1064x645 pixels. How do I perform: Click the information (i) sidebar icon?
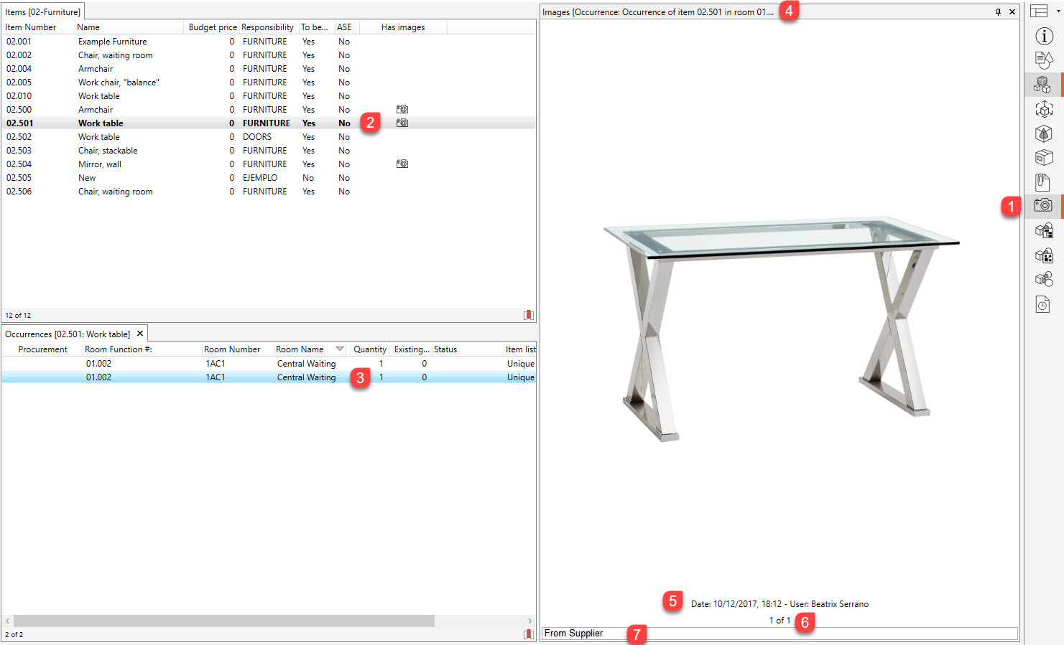1043,36
